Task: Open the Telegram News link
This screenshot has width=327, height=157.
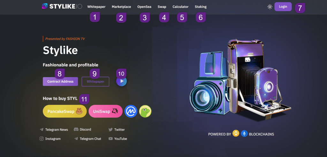Action: [x=54, y=130]
